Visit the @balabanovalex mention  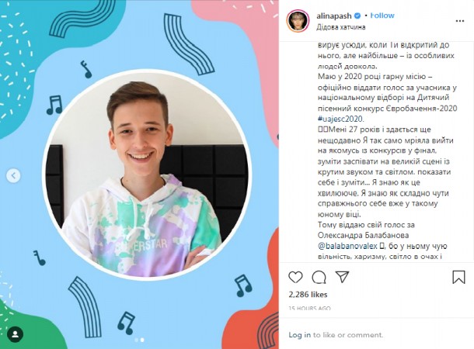pyautogui.click(x=347, y=246)
